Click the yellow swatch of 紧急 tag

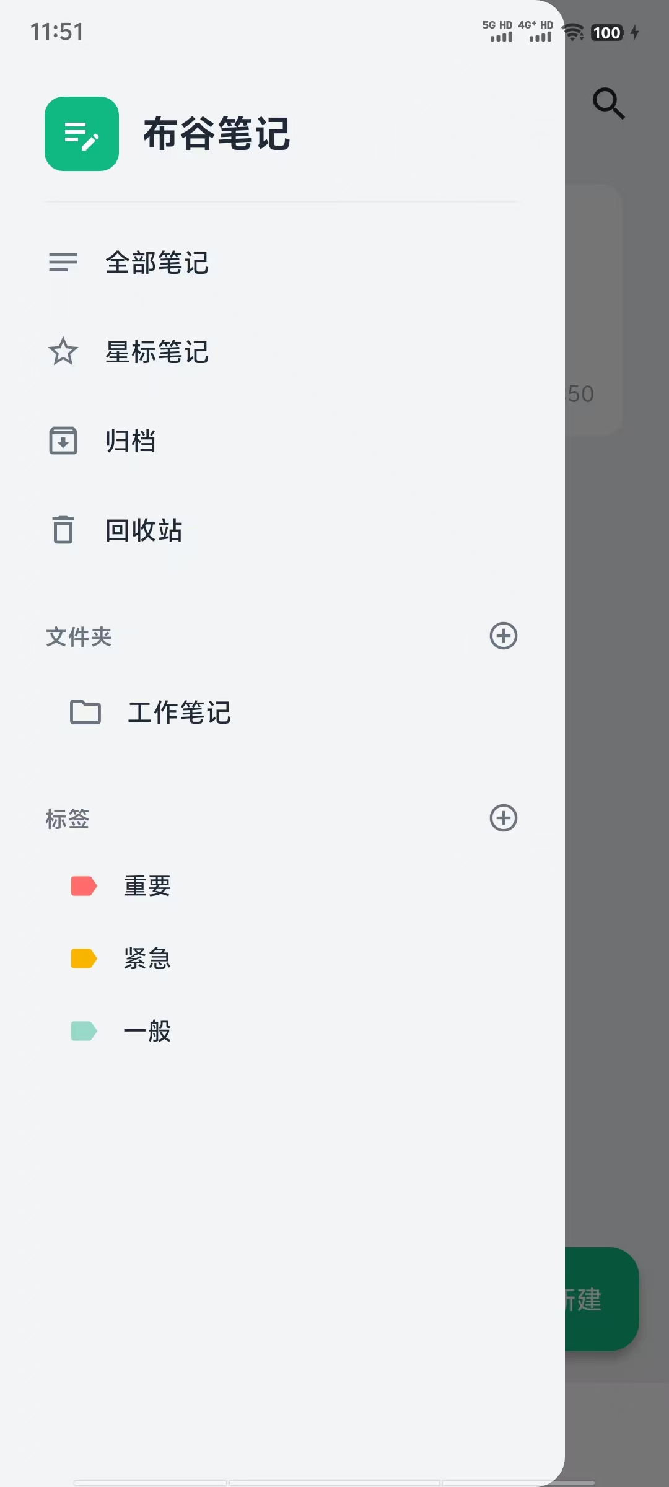click(x=83, y=958)
